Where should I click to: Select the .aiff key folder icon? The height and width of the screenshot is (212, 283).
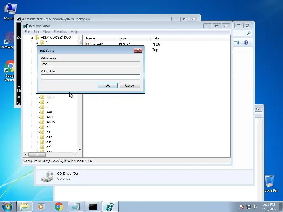pyautogui.click(x=42, y=142)
